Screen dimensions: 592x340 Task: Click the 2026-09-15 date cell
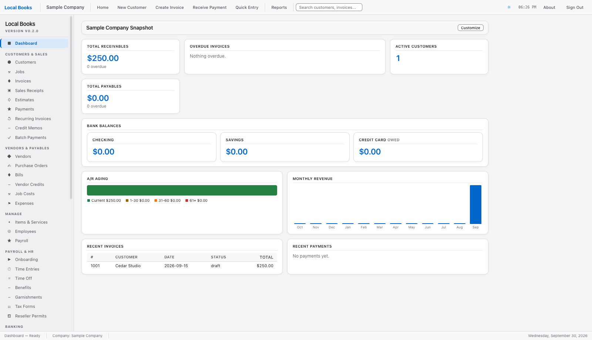pyautogui.click(x=176, y=266)
